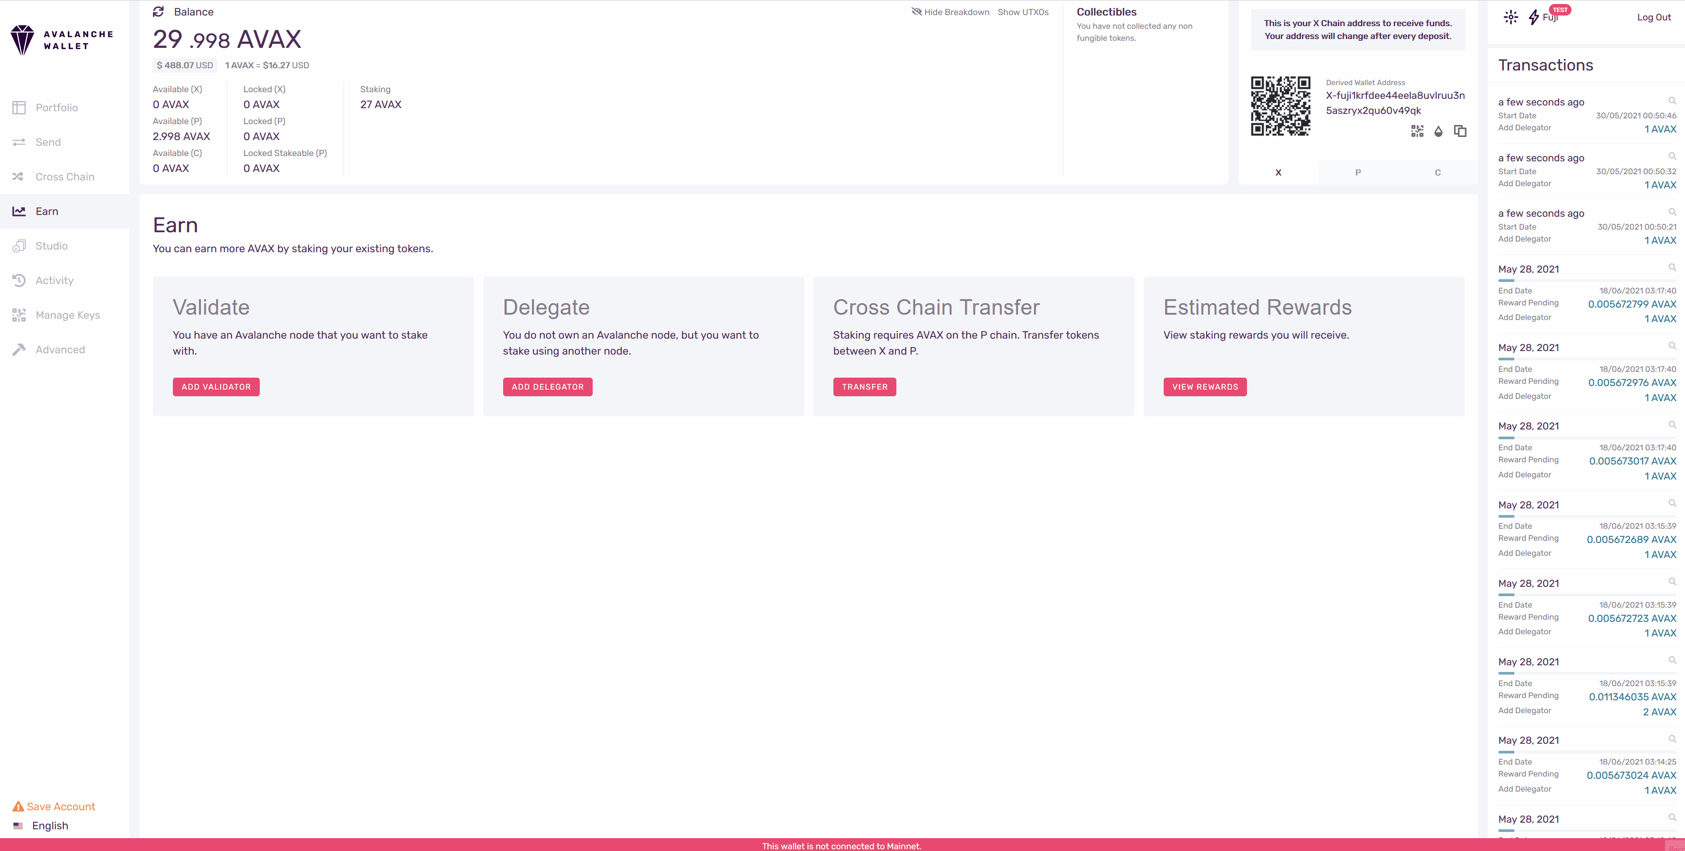Toggle day/night theme sun icon
Viewport: 1685px width, 851px height.
coord(1510,17)
